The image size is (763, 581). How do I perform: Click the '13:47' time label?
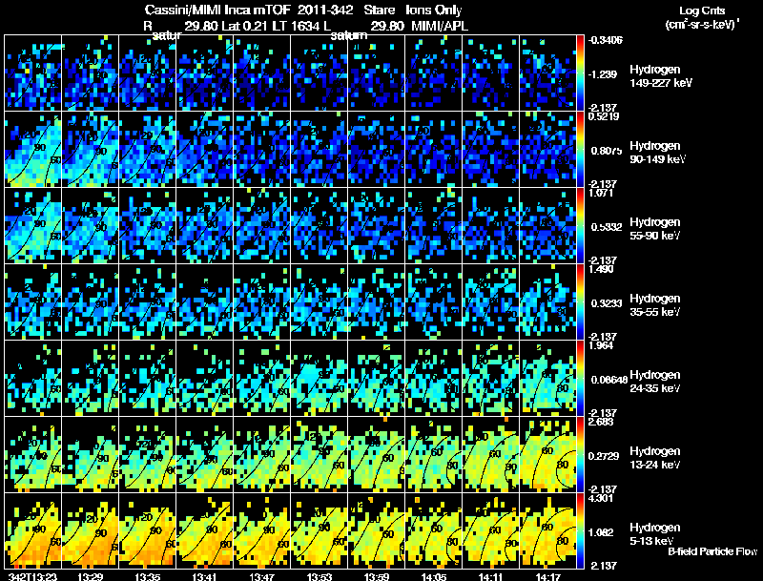pos(262,576)
